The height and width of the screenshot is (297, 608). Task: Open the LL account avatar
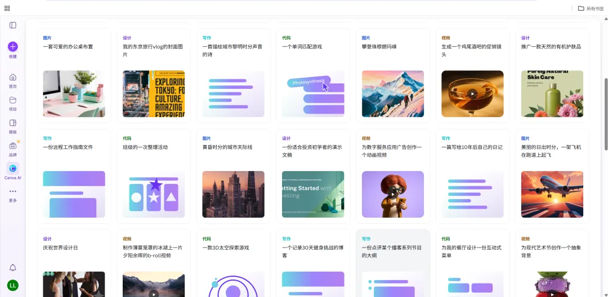click(x=13, y=285)
